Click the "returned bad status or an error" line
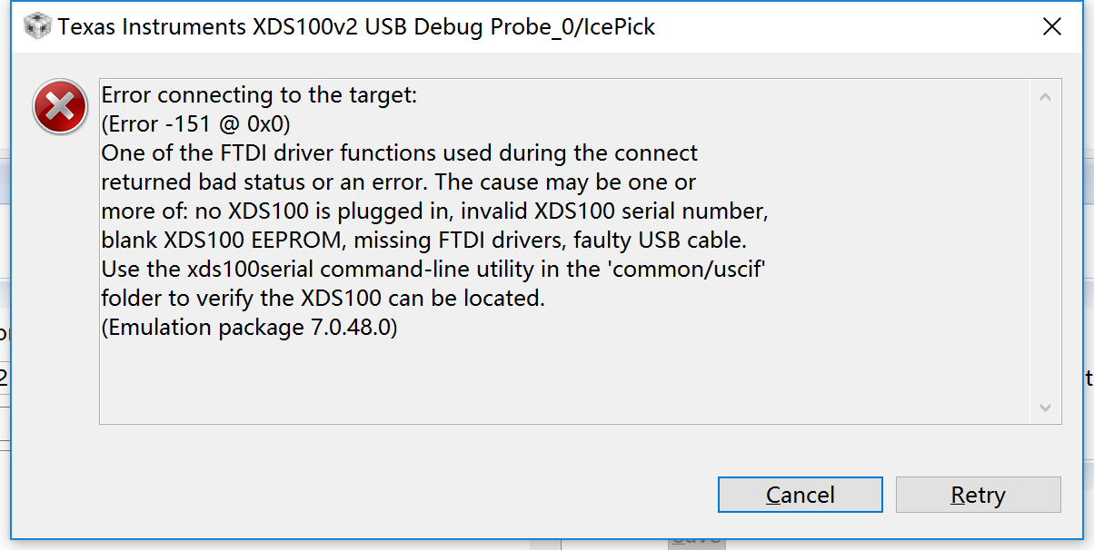Image resolution: width=1094 pixels, height=550 pixels. pos(398,182)
